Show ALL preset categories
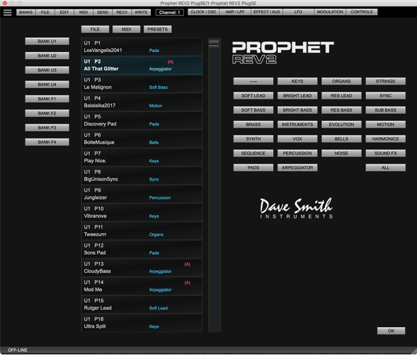 (x=386, y=167)
